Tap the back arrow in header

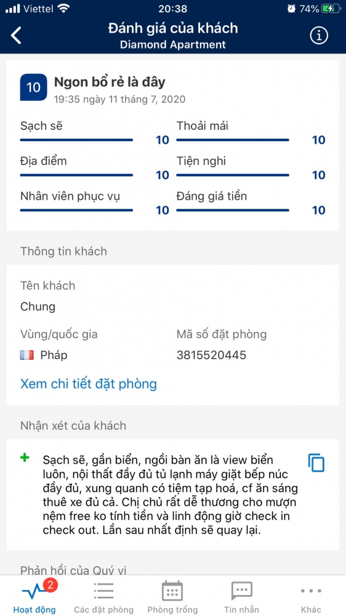point(16,36)
